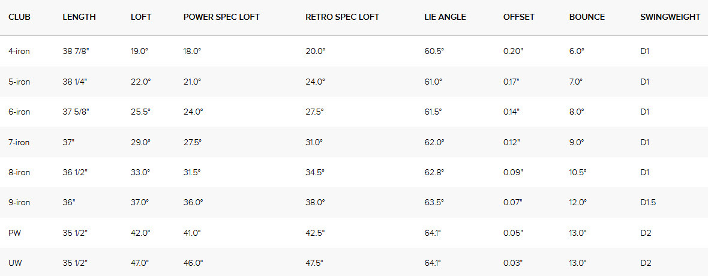The height and width of the screenshot is (276, 708).
Task: Click the SWINGWEIGHT column header
Action: [670, 17]
